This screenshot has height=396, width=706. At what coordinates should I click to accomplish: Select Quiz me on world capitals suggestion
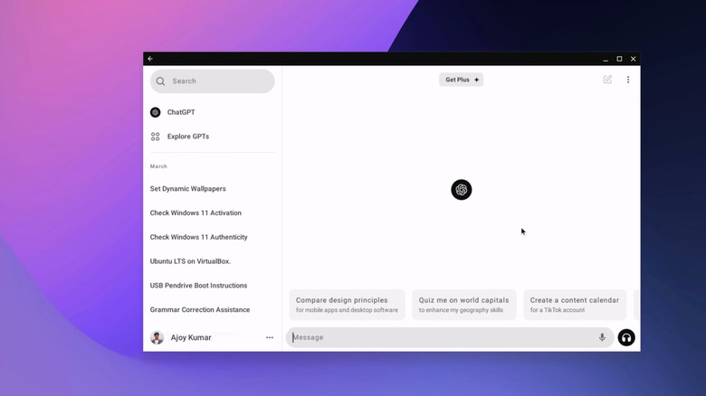pos(463,305)
